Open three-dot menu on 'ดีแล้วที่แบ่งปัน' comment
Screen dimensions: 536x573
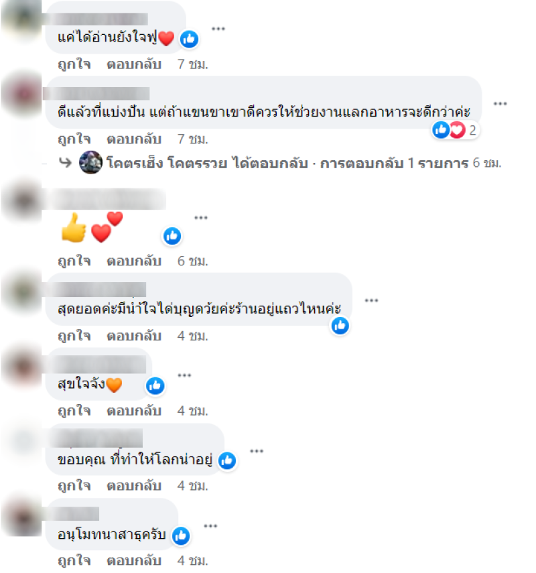[x=500, y=104]
